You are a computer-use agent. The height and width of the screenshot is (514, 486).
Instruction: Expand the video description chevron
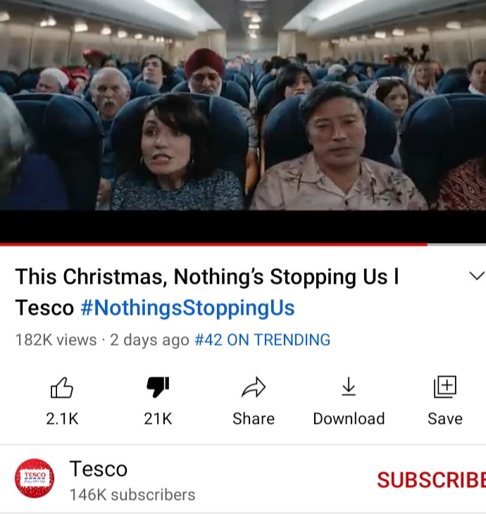click(476, 276)
